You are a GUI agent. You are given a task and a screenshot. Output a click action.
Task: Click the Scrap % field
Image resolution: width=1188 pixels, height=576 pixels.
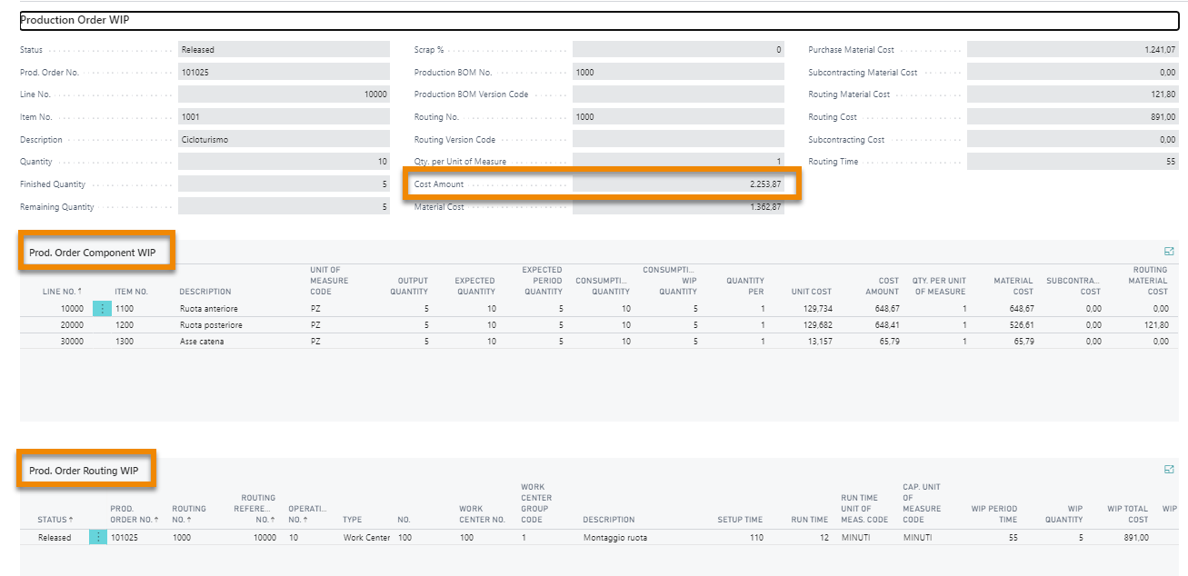(678, 50)
